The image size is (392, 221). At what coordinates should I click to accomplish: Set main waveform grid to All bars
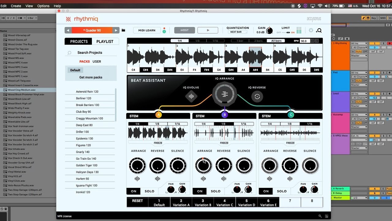(276, 41)
